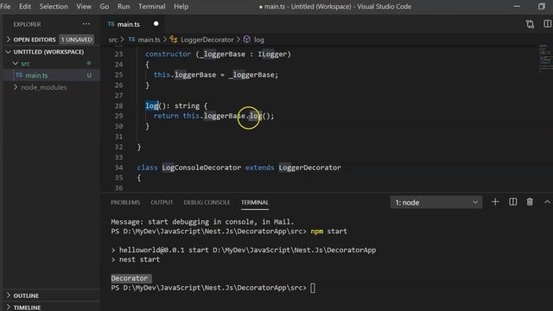Open the View menu

[x=84, y=6]
